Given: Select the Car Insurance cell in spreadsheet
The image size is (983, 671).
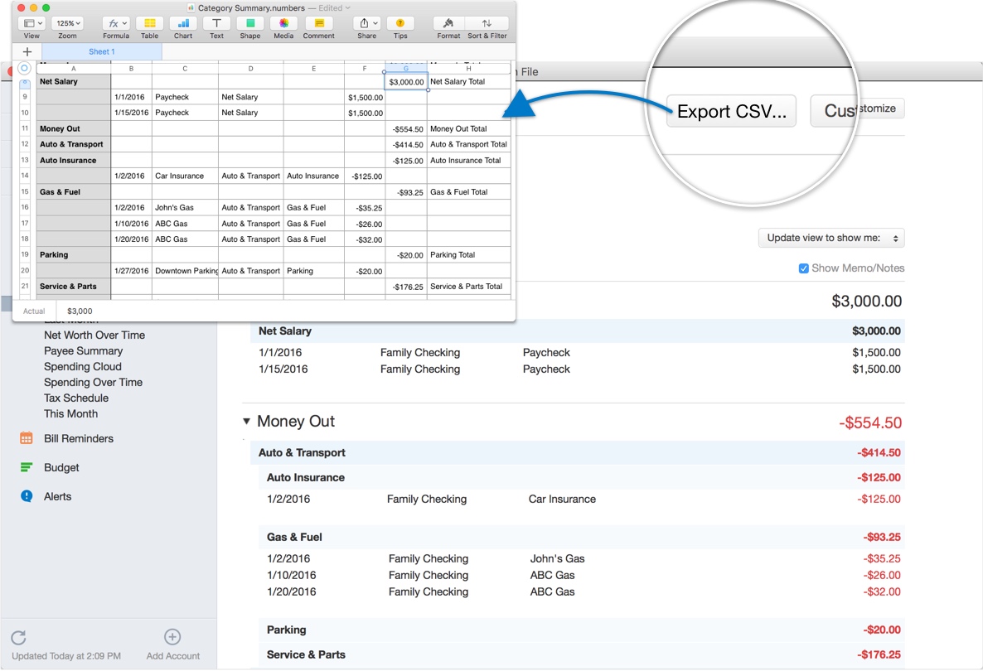Looking at the screenshot, I should pyautogui.click(x=185, y=176).
